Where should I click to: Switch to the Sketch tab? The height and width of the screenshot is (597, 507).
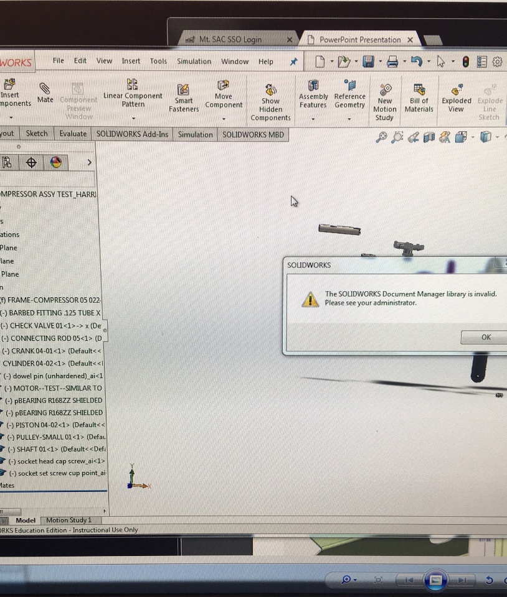point(37,134)
